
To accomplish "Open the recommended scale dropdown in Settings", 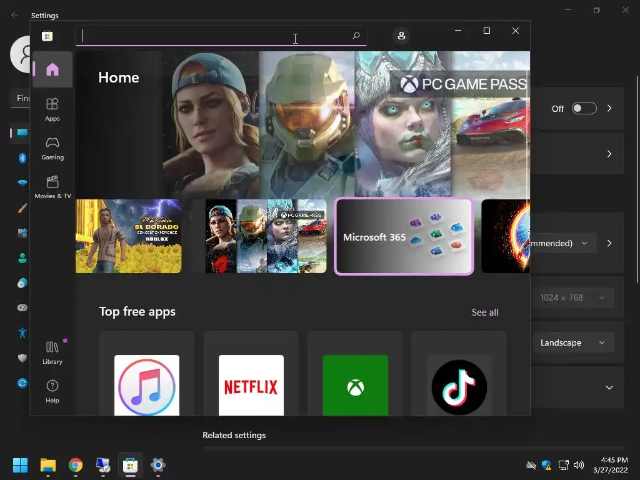I will (564, 243).
